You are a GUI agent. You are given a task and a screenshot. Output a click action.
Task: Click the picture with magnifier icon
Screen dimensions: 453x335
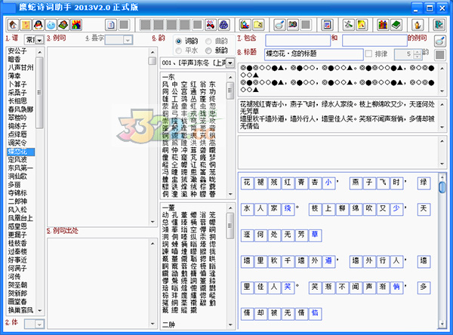click(245, 25)
